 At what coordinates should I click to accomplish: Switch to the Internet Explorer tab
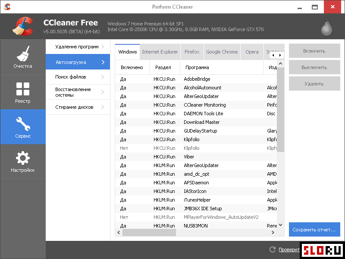tap(160, 52)
